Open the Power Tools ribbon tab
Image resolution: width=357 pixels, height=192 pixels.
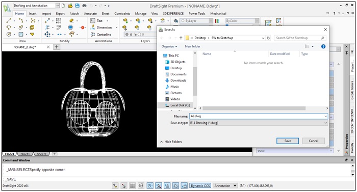coord(197,14)
